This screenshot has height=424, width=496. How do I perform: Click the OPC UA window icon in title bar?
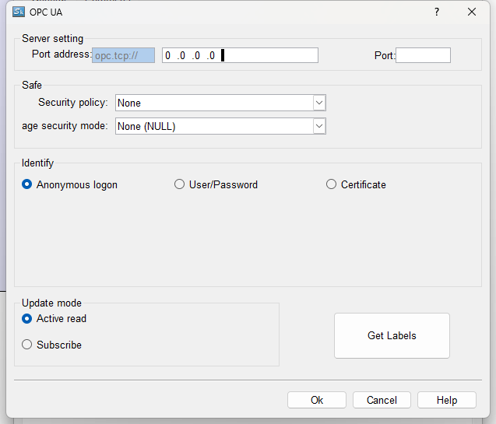coord(19,12)
